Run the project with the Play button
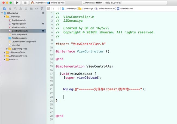Viewport: 177px width, 124px height. click(x=17, y=3)
